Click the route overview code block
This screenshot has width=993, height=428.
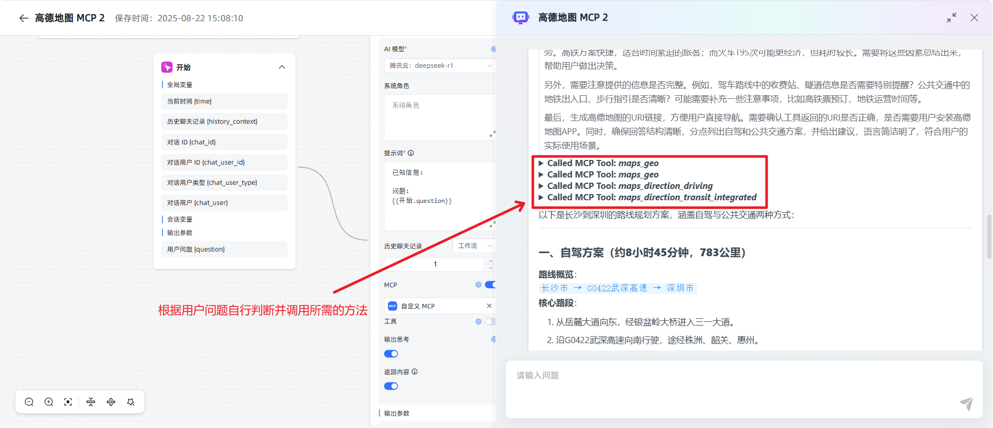618,288
